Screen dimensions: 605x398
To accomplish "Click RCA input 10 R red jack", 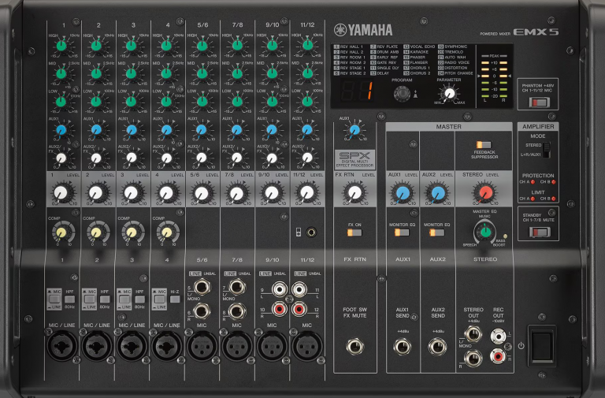I will [280, 309].
